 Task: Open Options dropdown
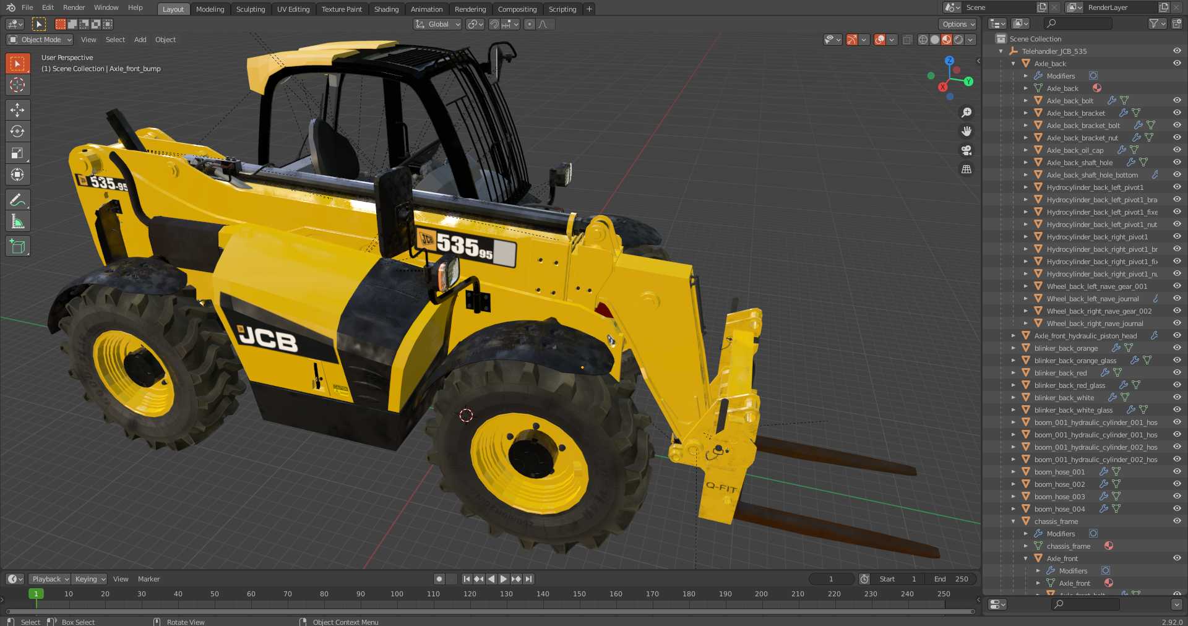point(958,24)
